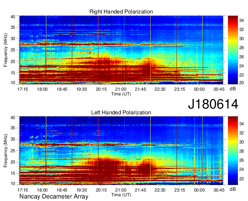The height and width of the screenshot is (201, 248).
Task: Click the "25" frequency tick on the Right Handed plot
Action: pyautogui.click(x=13, y=50)
